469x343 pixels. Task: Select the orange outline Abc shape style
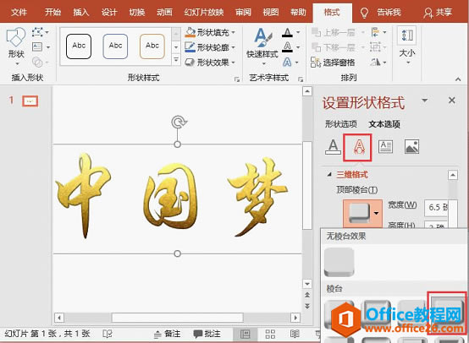152,46
